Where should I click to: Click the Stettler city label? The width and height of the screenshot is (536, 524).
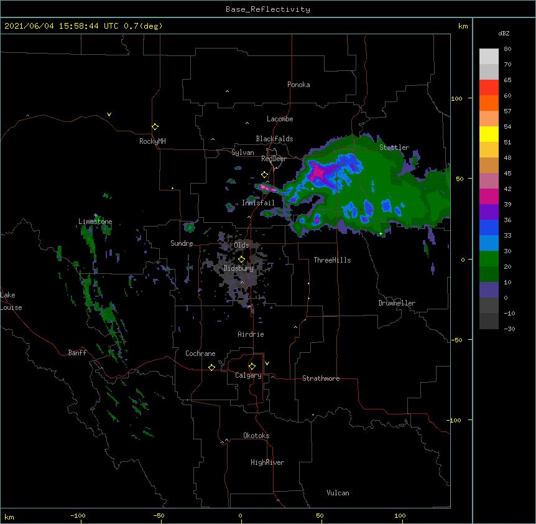pyautogui.click(x=394, y=147)
